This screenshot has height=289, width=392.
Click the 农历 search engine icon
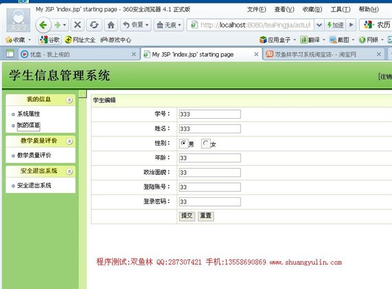(368, 25)
